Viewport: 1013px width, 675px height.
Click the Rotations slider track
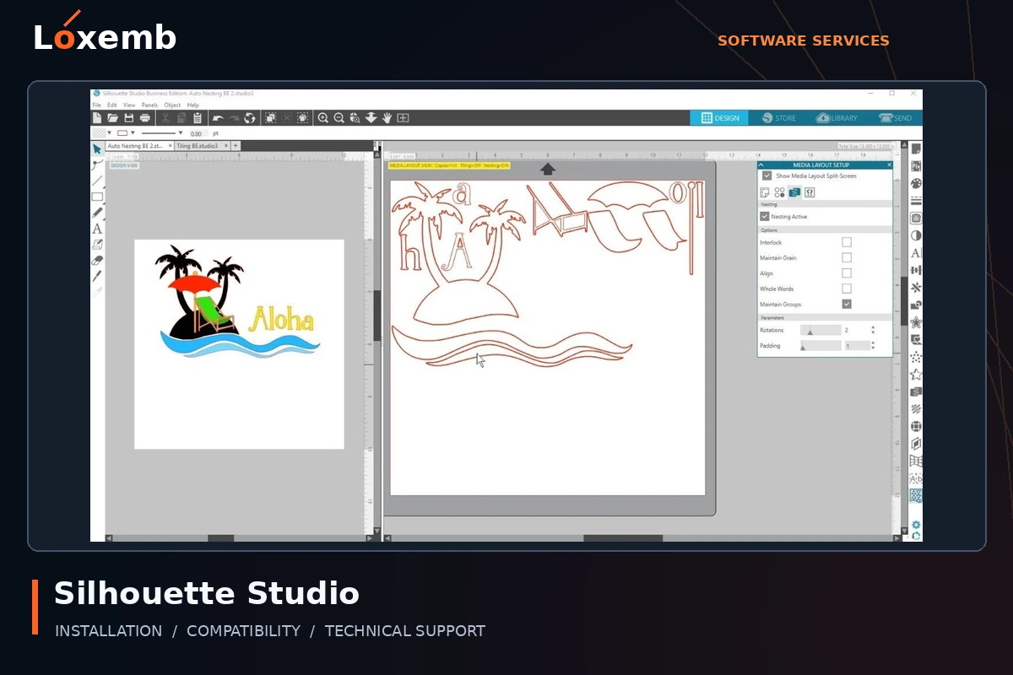[821, 330]
